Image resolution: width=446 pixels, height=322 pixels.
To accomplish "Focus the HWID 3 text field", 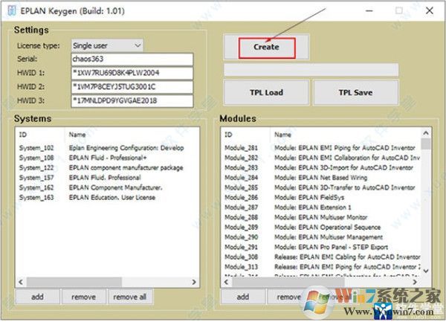I will [132, 100].
